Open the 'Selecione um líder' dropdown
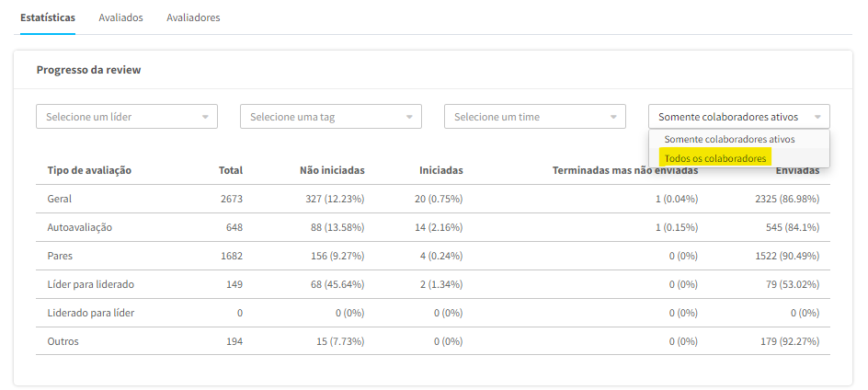The height and width of the screenshot is (390, 868). pyautogui.click(x=126, y=117)
